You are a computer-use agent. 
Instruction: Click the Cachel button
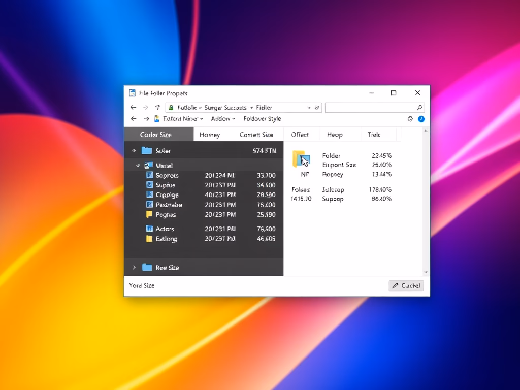[x=406, y=285]
